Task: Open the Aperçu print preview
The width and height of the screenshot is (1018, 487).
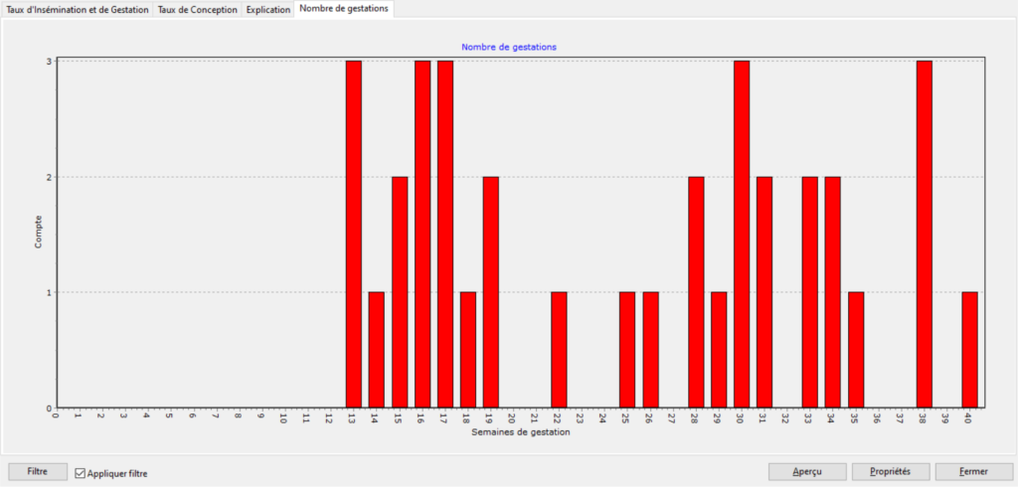Action: click(x=807, y=471)
